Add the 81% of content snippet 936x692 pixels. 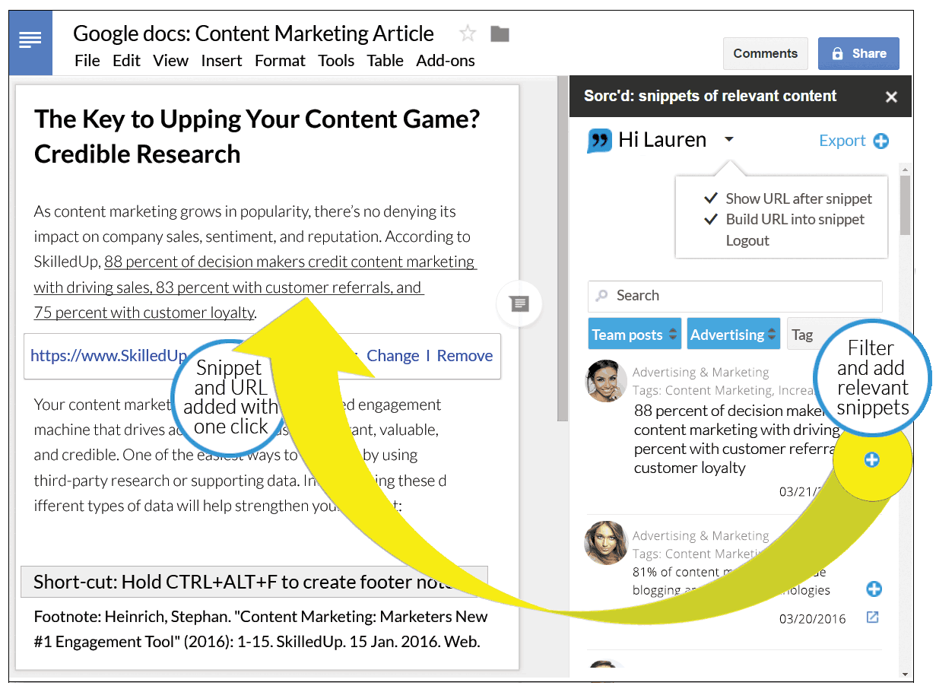[874, 589]
